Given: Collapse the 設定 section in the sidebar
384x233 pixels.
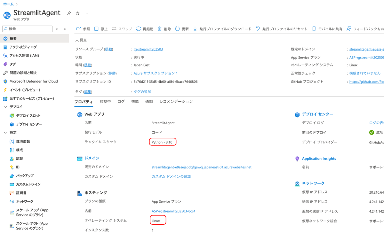Looking at the screenshot, I should click(5, 133).
